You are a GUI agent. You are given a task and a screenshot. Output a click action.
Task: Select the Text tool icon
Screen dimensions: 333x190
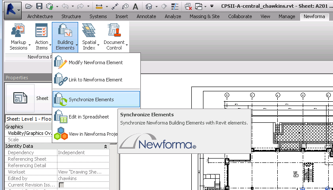coord(135,6)
